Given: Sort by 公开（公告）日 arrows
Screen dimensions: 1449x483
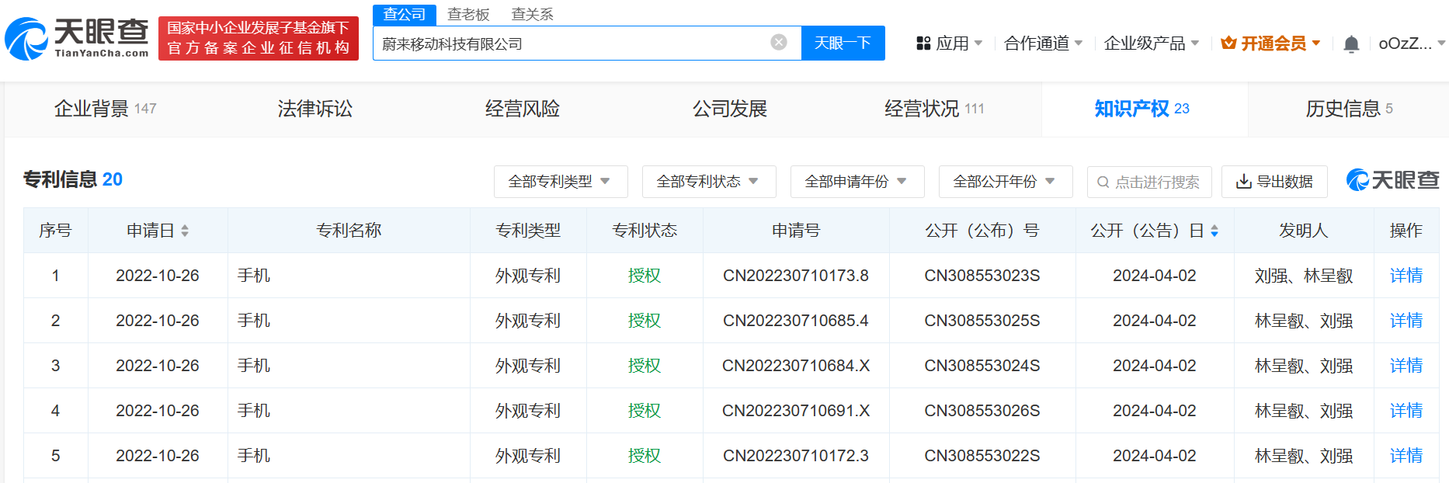Looking at the screenshot, I should [x=1214, y=231].
